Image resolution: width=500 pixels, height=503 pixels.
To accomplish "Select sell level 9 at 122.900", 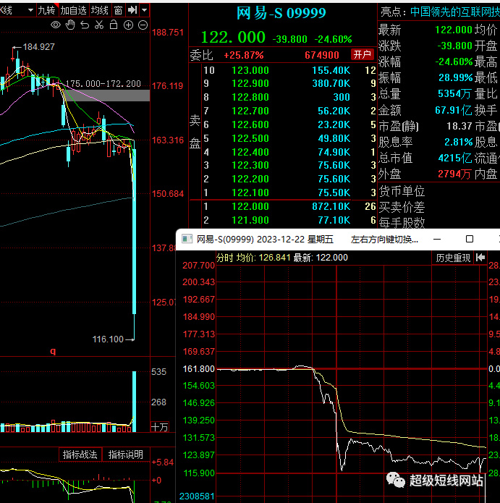I will click(x=289, y=84).
